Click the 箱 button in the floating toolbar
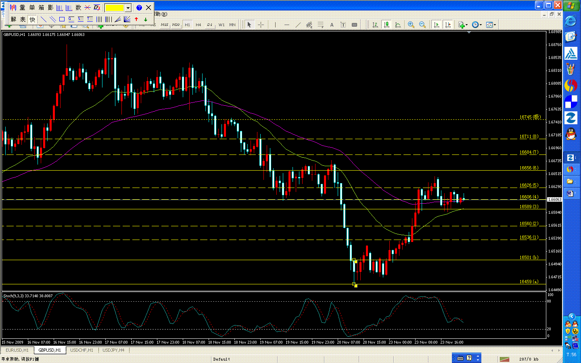The width and height of the screenshot is (581, 363). click(x=41, y=8)
